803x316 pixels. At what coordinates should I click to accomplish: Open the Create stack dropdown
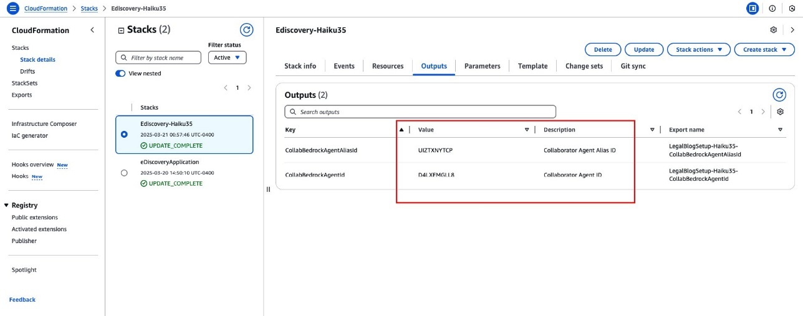coord(764,49)
